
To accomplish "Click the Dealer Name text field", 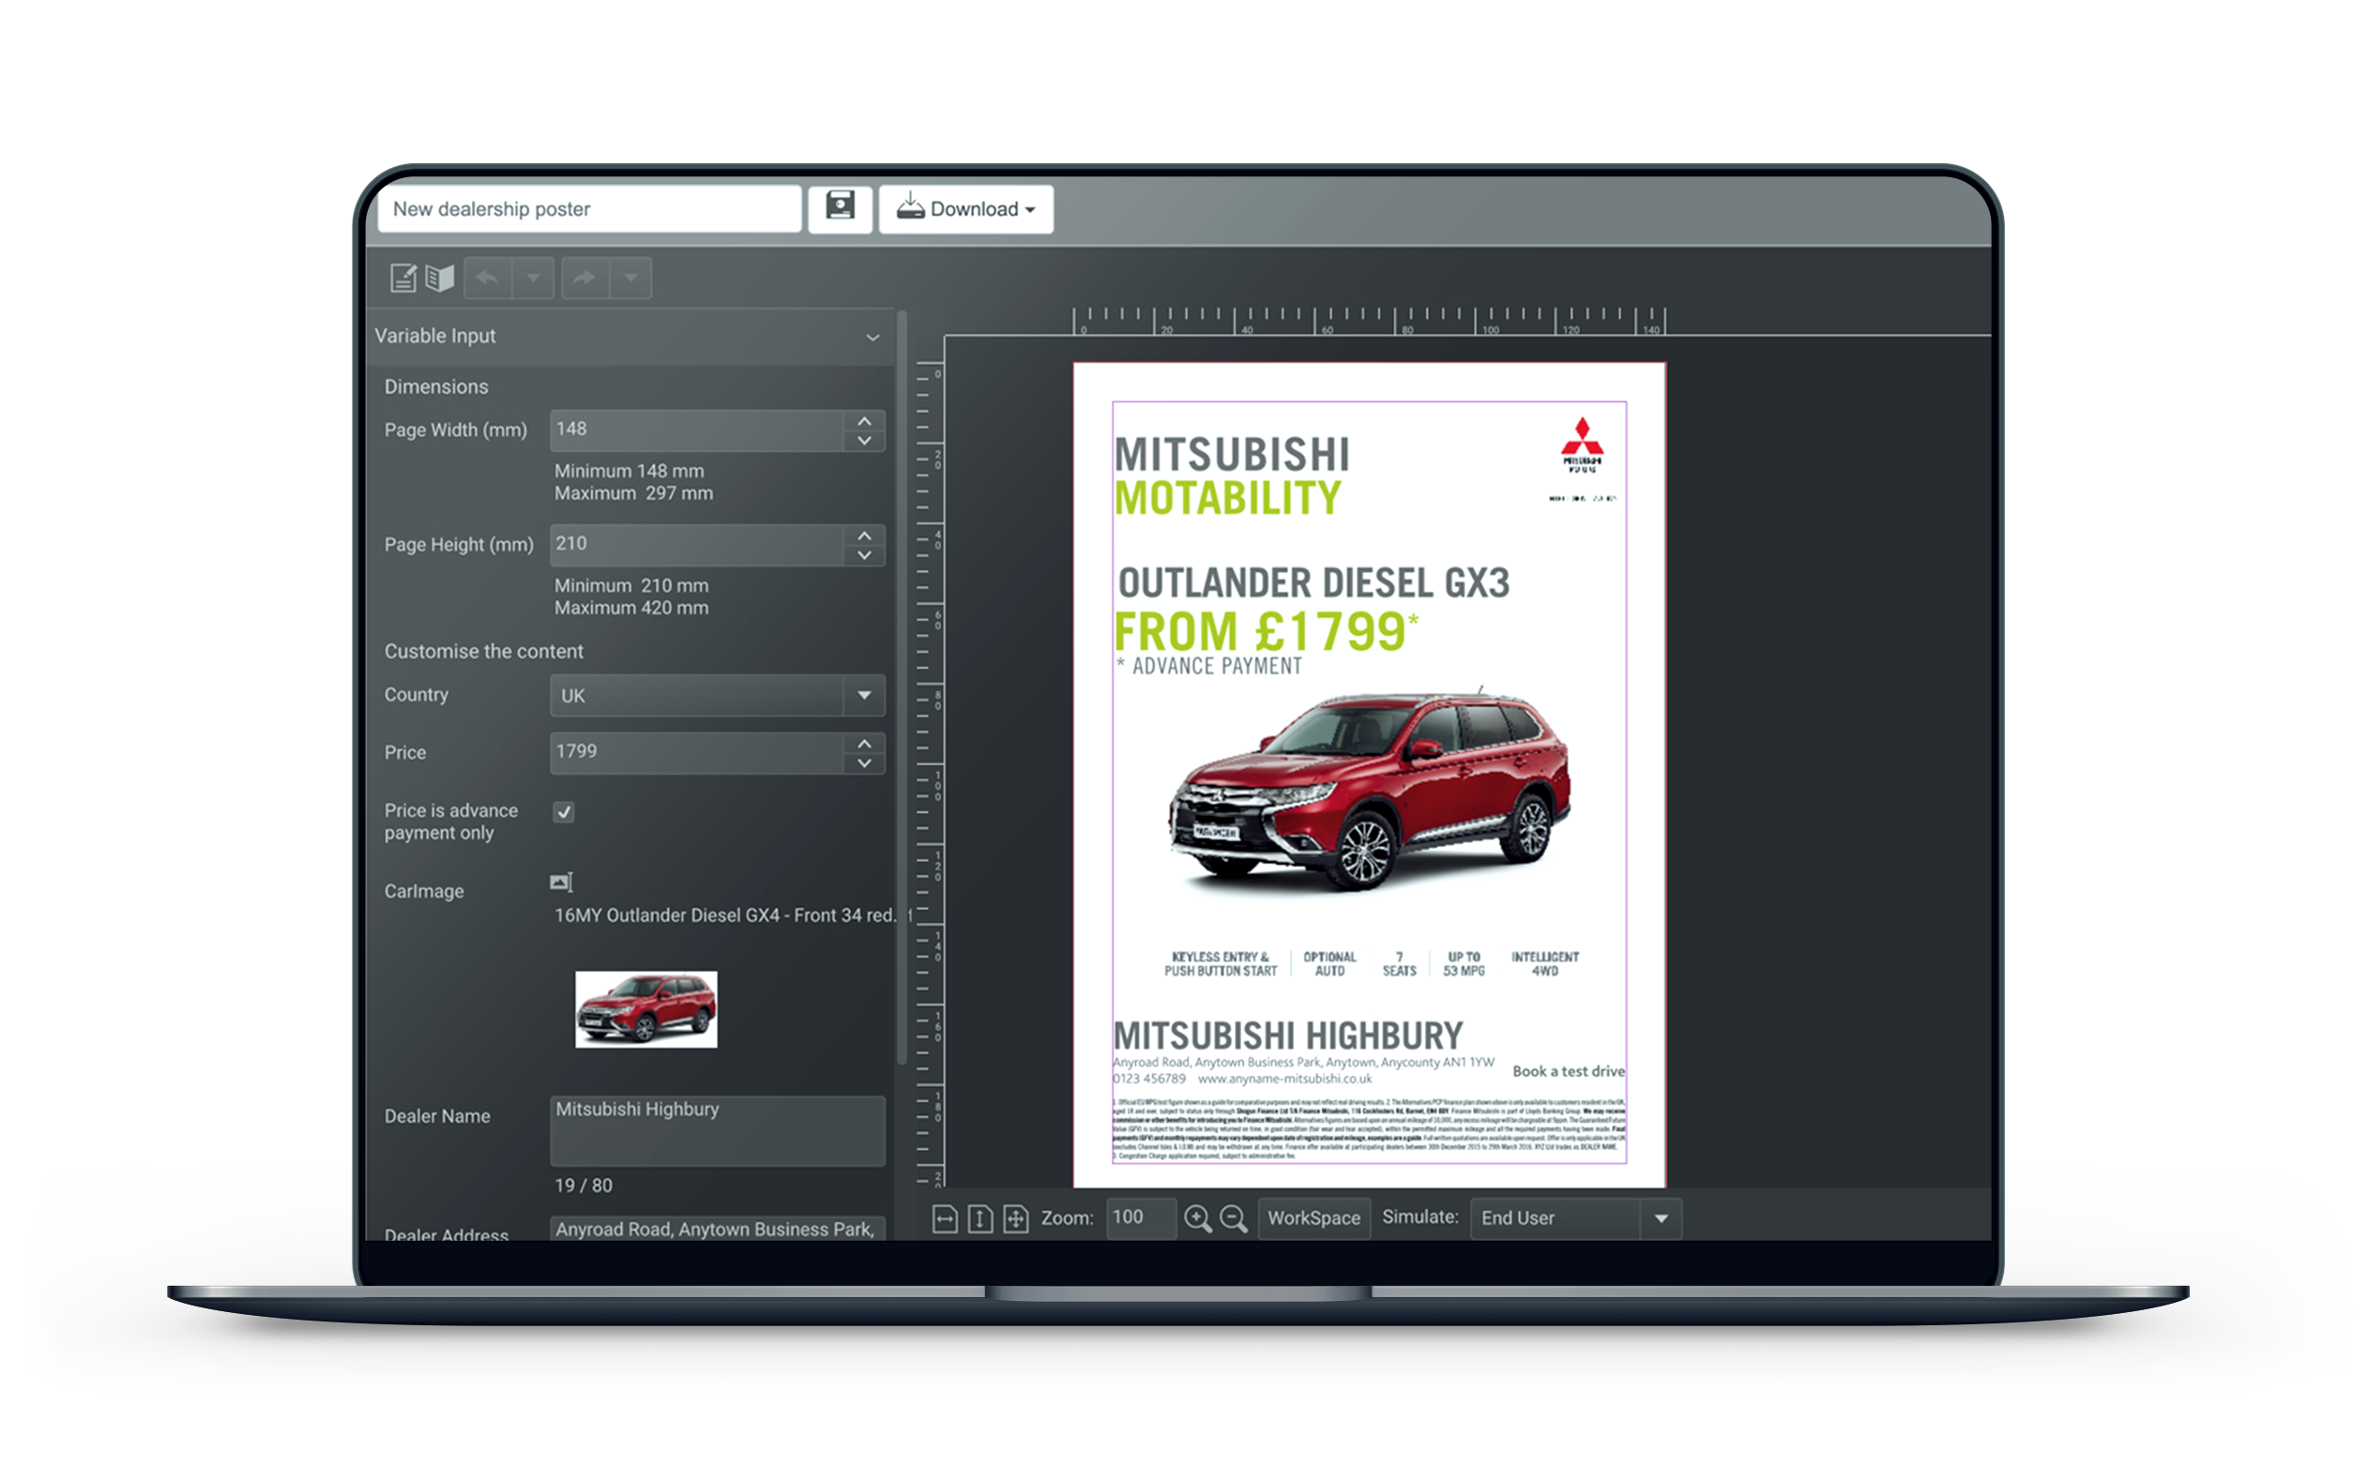I will click(x=717, y=1131).
